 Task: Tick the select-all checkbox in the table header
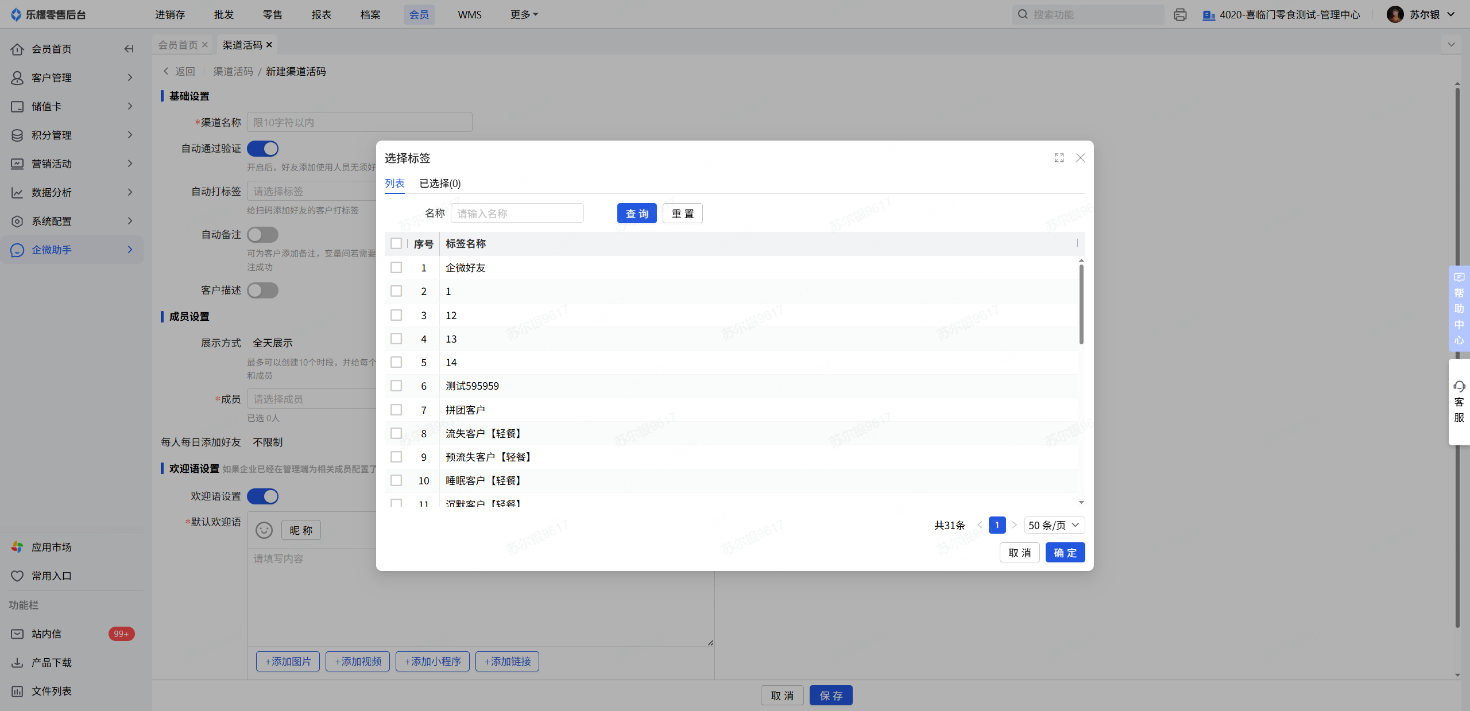[x=396, y=243]
